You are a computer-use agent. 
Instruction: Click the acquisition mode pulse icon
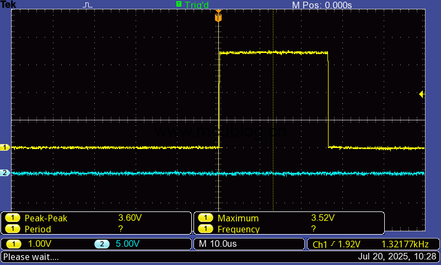[x=88, y=5]
